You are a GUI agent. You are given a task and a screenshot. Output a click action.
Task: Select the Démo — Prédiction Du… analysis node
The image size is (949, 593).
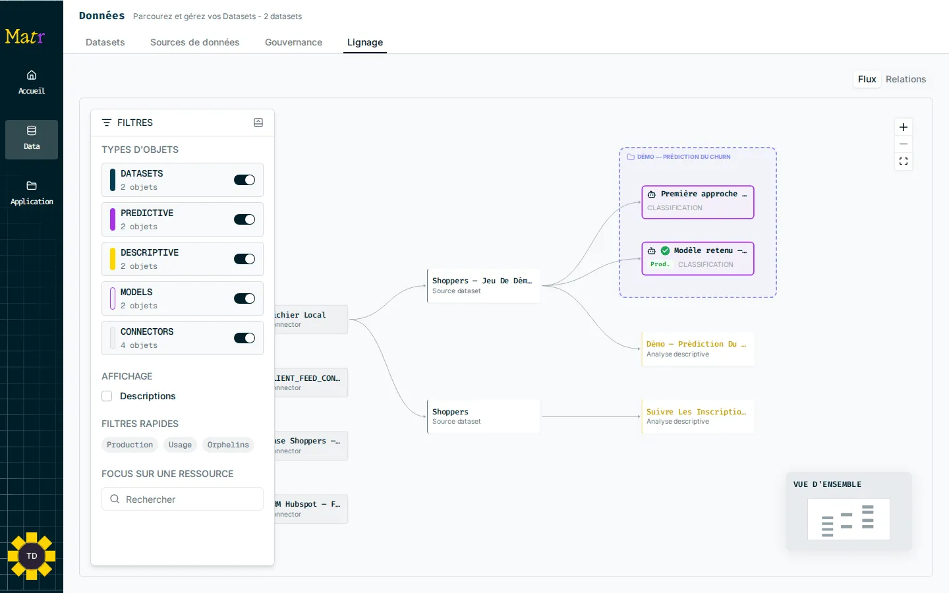pyautogui.click(x=698, y=349)
